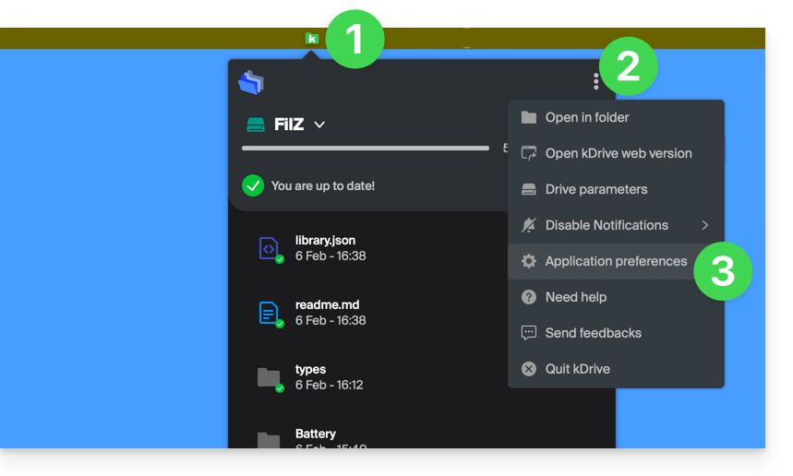
Task: Select Need help menu item
Action: pos(575,297)
